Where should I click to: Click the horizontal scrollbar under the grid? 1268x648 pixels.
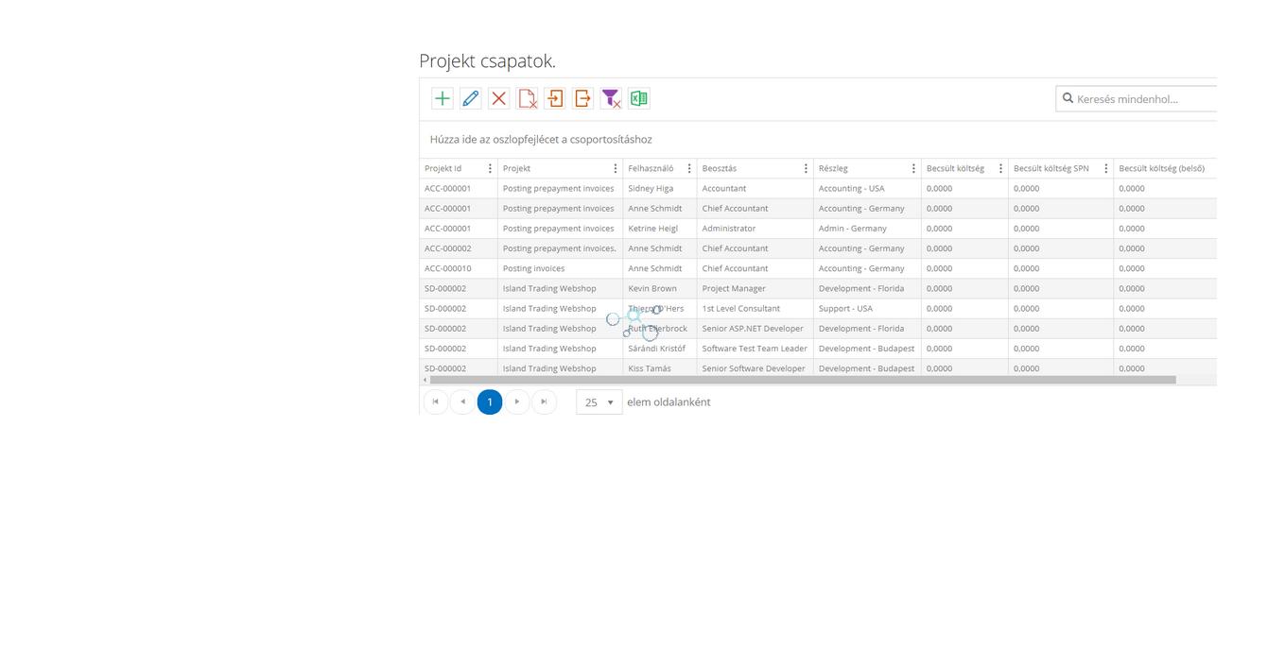(x=802, y=380)
